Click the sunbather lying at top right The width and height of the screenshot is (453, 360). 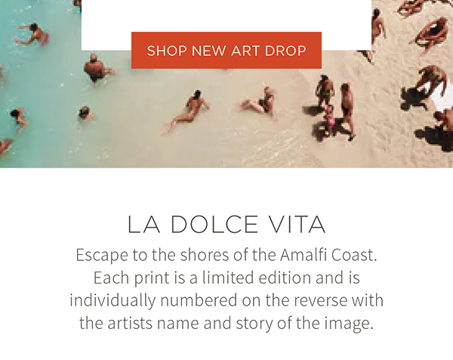click(x=430, y=33)
